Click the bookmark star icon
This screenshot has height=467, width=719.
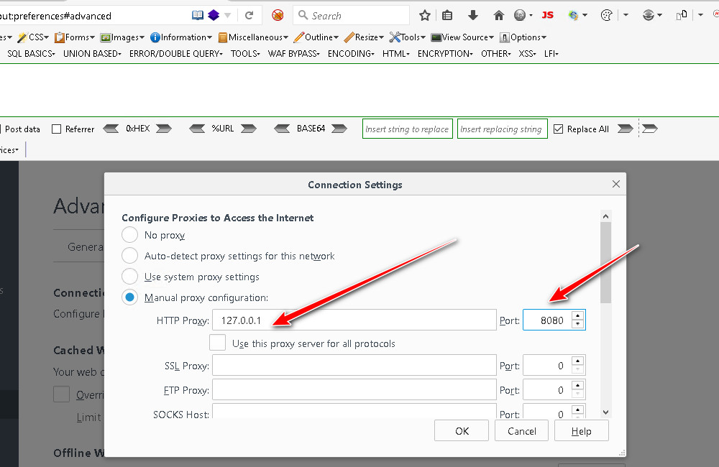425,15
